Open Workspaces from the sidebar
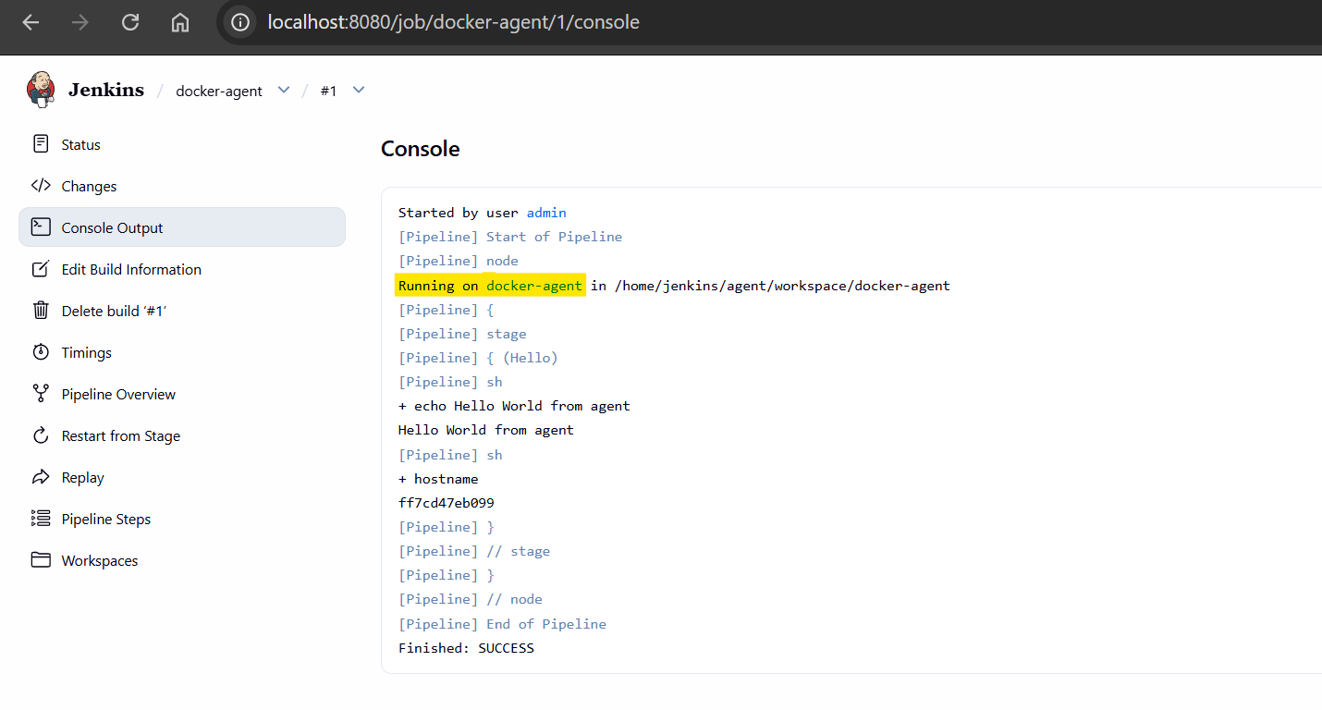1322x710 pixels. 182,560
